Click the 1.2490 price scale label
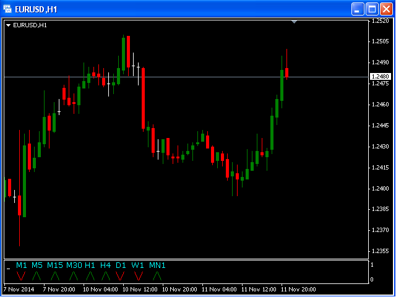Viewport: 396px width, 297px height. [x=381, y=62]
